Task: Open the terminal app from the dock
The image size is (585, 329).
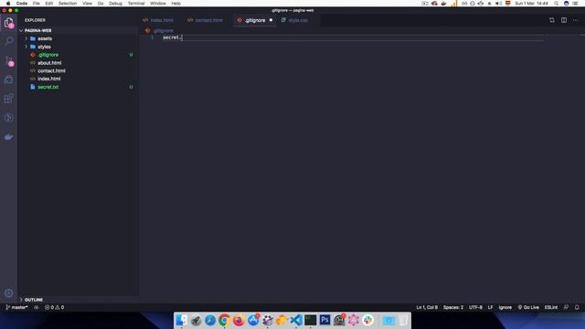Action: (x=311, y=320)
